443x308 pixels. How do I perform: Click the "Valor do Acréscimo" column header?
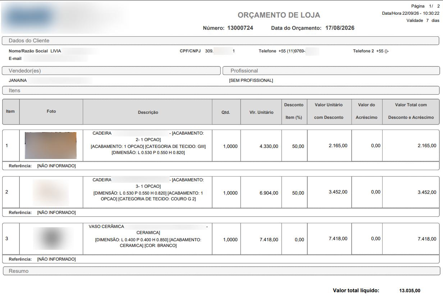click(x=366, y=111)
